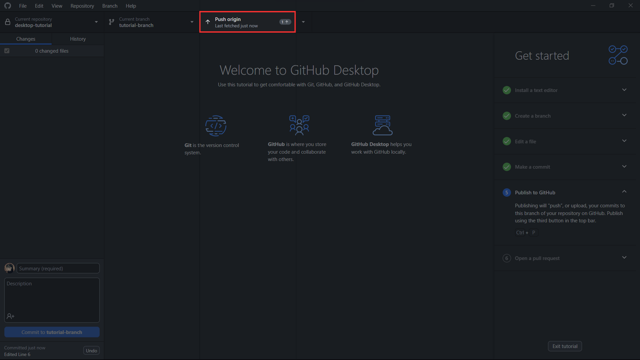Focus the Summary (required) input field
The height and width of the screenshot is (360, 640).
pyautogui.click(x=58, y=268)
